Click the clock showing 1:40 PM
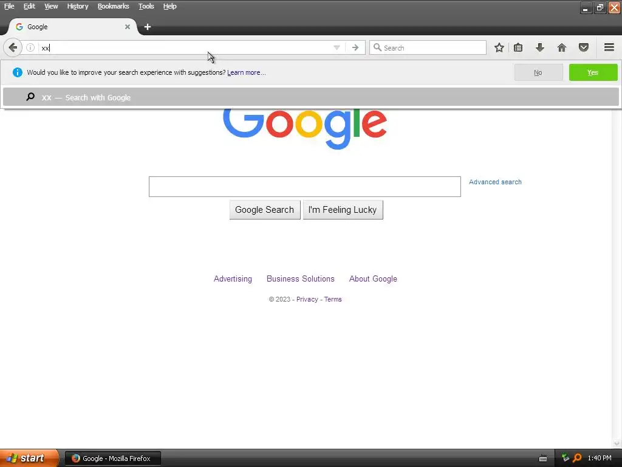The width and height of the screenshot is (622, 467). 600,458
